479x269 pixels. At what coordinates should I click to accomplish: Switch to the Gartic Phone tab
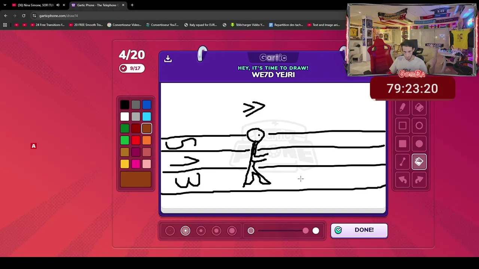pyautogui.click(x=98, y=5)
